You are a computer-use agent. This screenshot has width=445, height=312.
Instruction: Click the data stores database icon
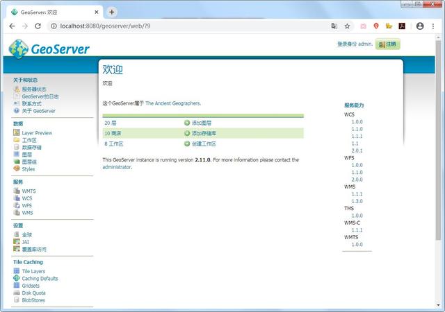[17, 147]
